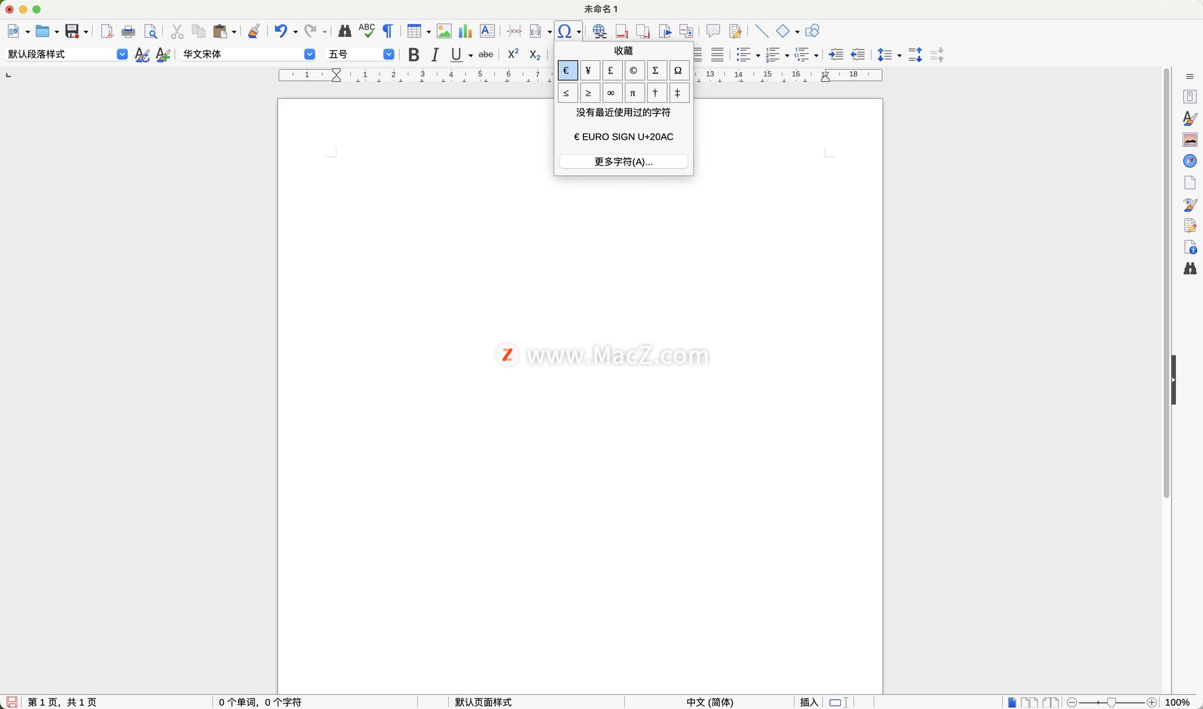The image size is (1203, 709).
Task: Open the Page sidebar tab
Action: (1190, 182)
